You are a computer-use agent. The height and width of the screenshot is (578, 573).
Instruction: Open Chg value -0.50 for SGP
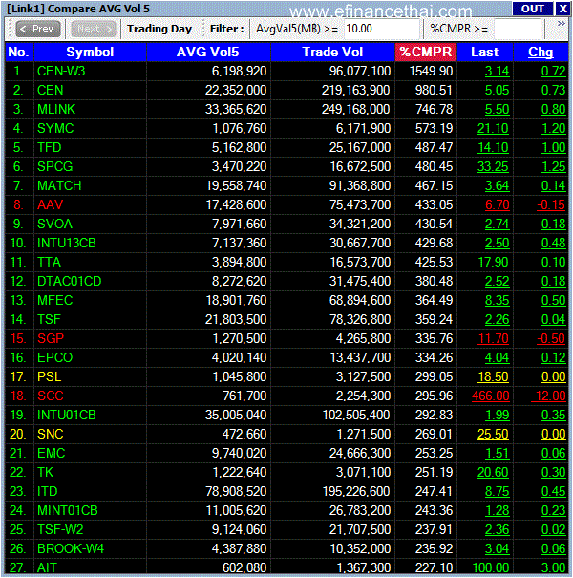click(x=550, y=338)
